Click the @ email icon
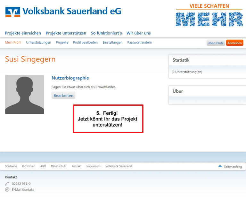 pyautogui.click(x=7, y=189)
